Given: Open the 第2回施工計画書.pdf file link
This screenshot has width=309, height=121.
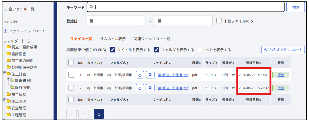Looking at the screenshot, I should [x=173, y=88].
